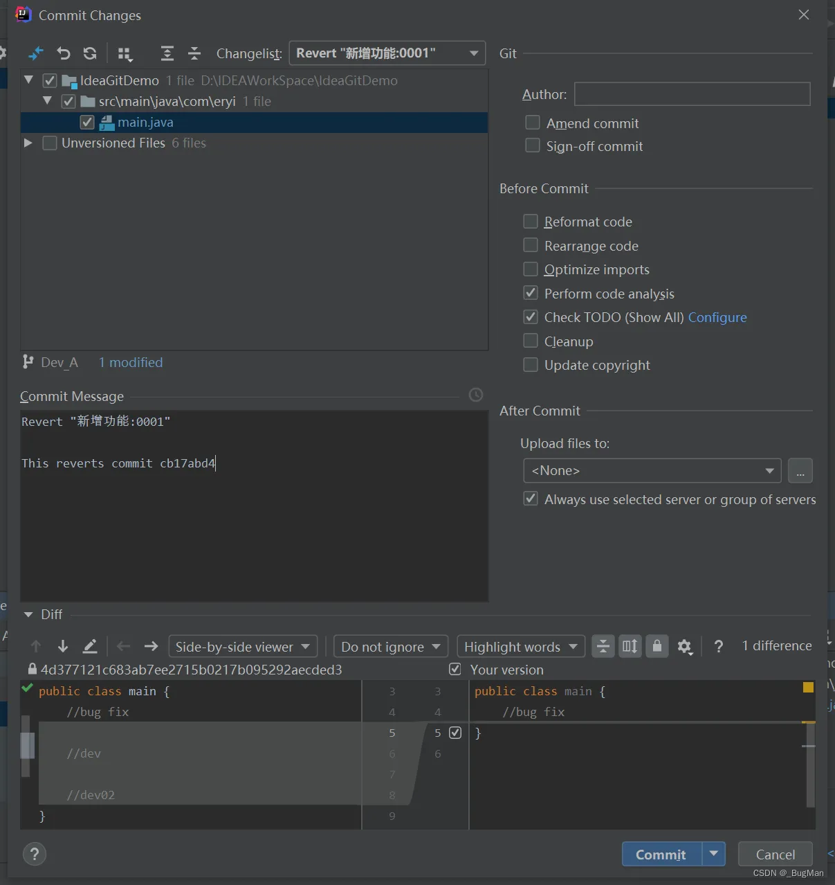Collapse the src\main\java\com\eryi node
The image size is (835, 885).
47,101
